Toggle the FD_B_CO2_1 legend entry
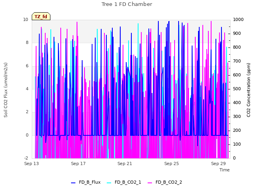 pyautogui.click(x=124, y=182)
